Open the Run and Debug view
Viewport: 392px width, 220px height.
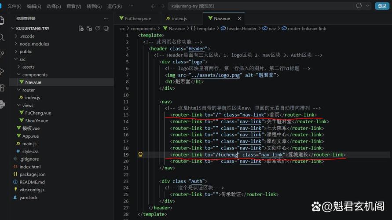[2, 71]
